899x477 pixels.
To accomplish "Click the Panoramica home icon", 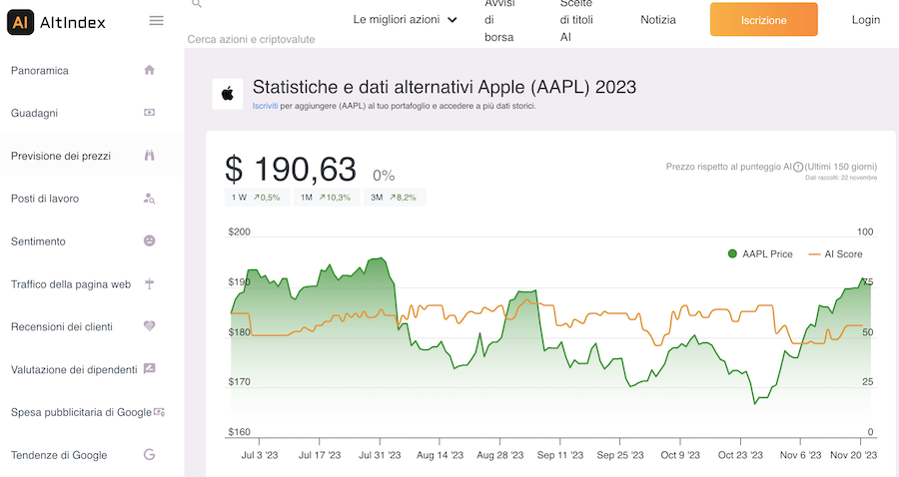I will [x=149, y=70].
